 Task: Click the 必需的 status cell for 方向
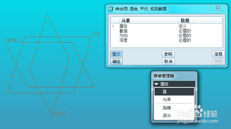coord(185,36)
